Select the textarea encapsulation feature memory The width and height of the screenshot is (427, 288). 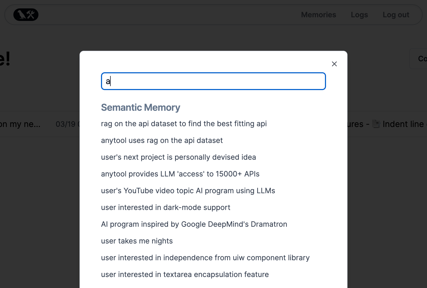[185, 274]
